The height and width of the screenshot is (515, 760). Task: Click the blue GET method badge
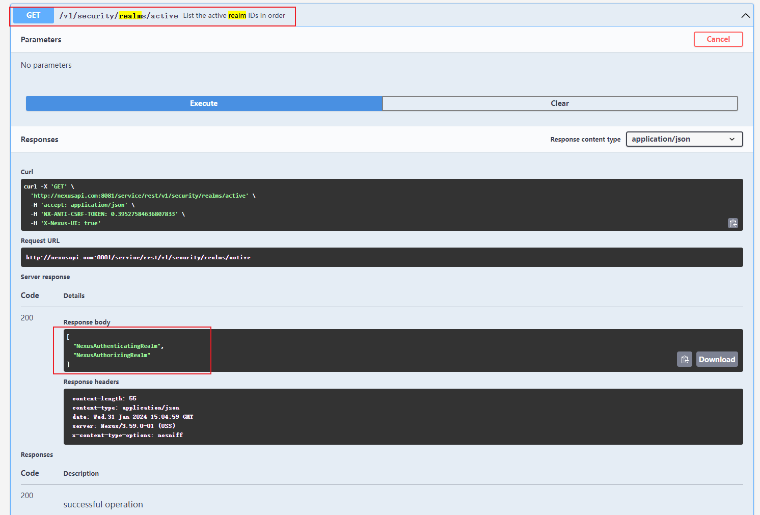[33, 15]
